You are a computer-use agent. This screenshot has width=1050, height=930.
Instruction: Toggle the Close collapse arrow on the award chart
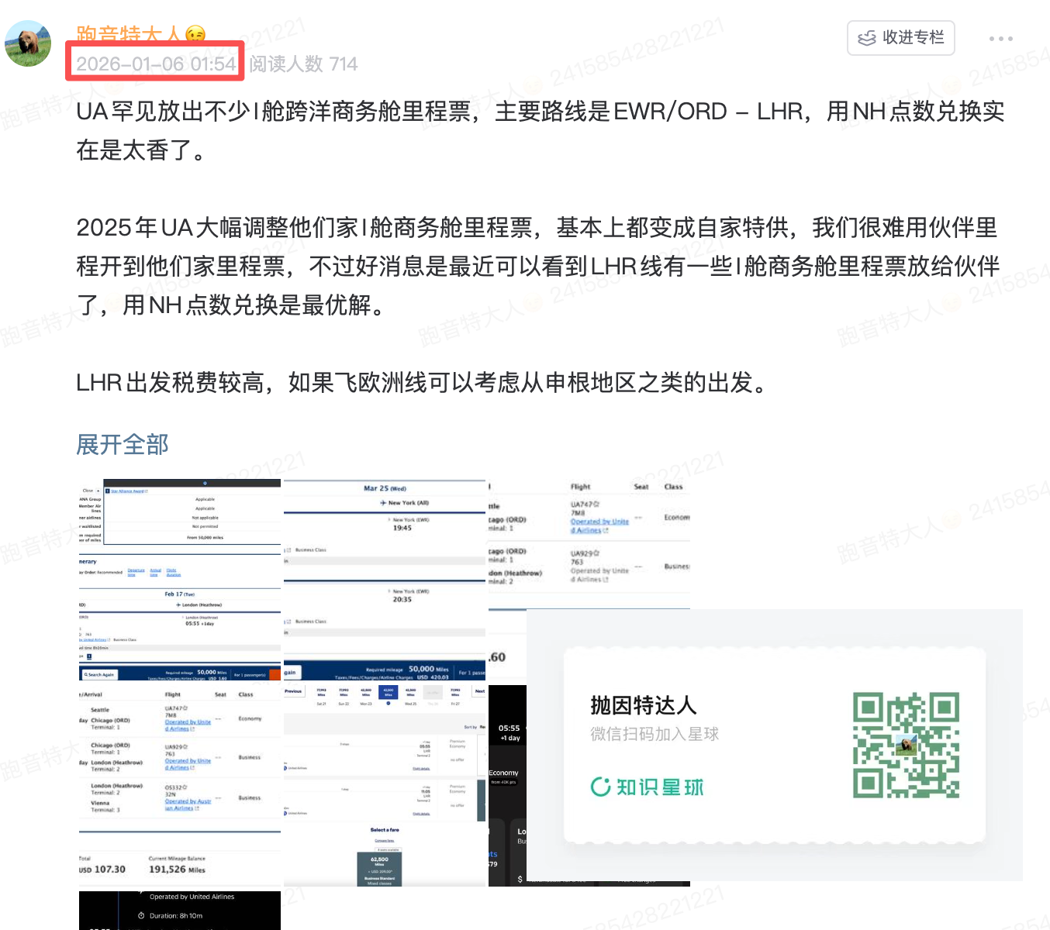(x=98, y=491)
